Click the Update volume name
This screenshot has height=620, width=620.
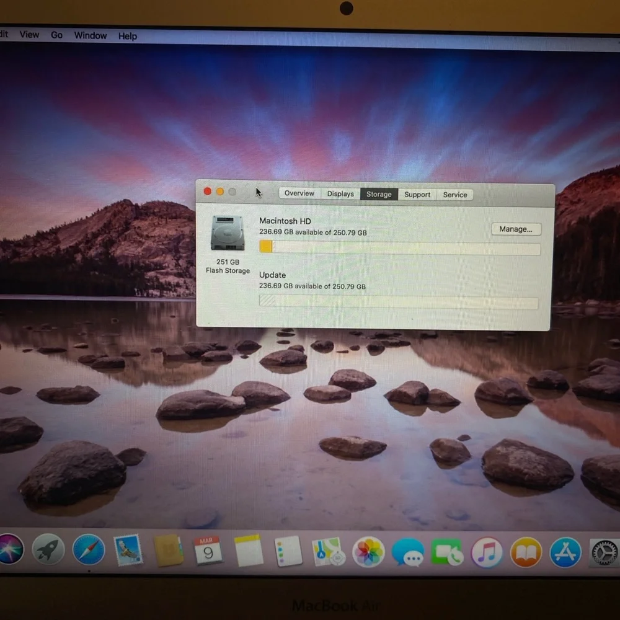pos(272,275)
